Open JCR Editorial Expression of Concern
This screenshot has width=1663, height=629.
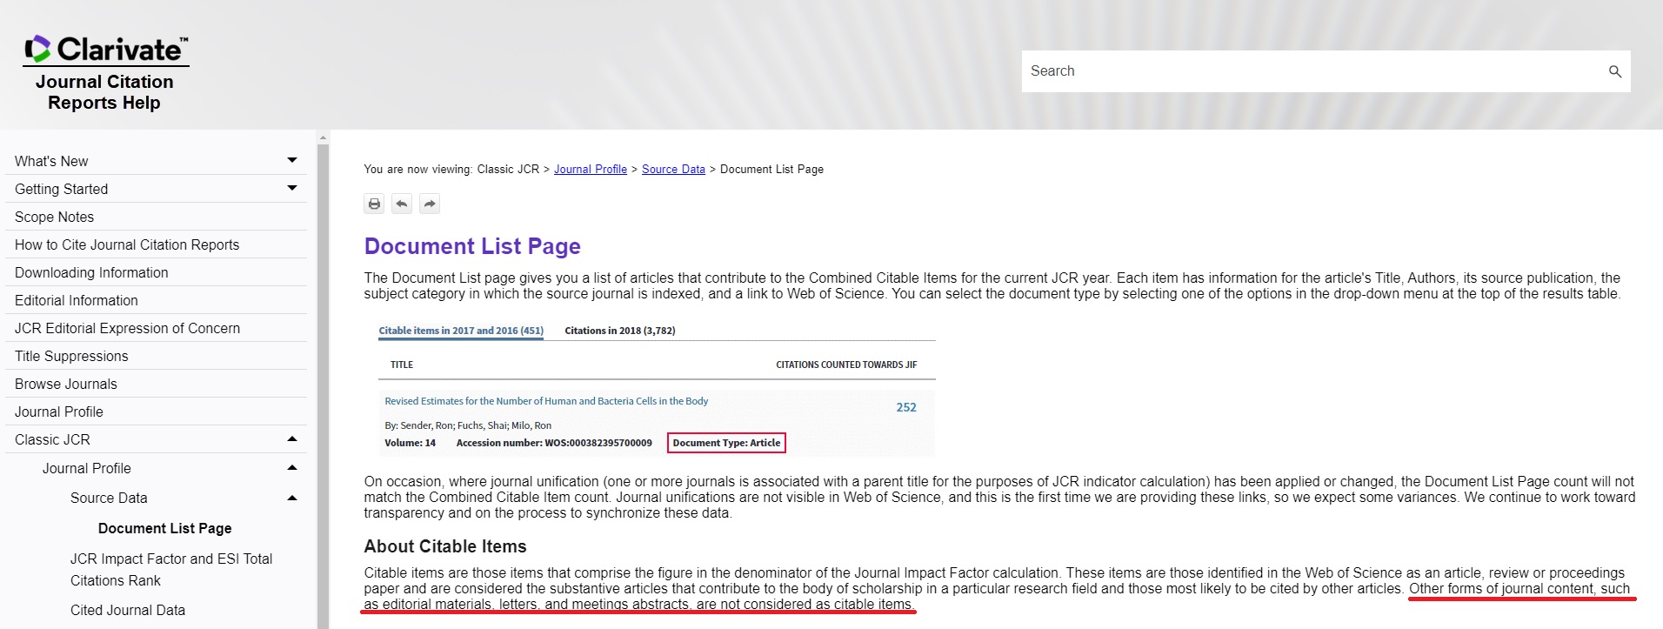click(127, 328)
